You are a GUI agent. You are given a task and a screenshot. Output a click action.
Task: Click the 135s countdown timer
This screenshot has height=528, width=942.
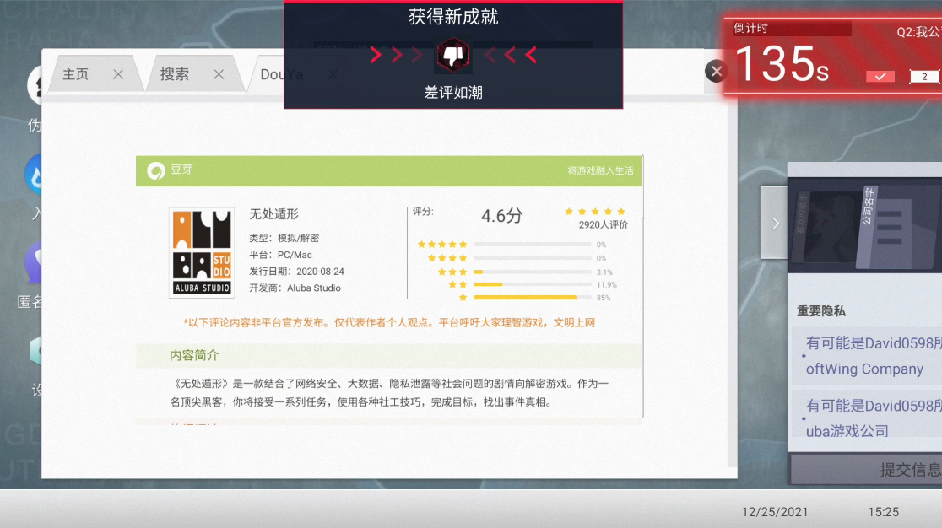tap(781, 64)
